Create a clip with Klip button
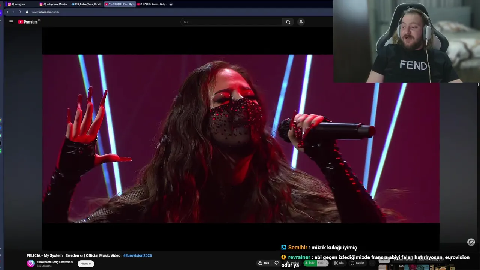480x270 pixels. point(339,263)
